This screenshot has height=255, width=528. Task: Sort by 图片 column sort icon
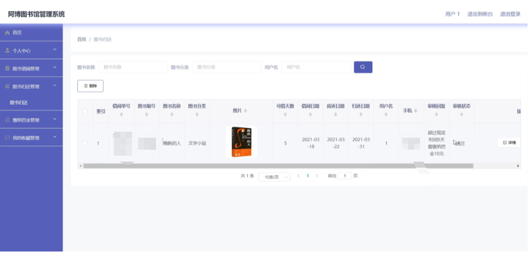pyautogui.click(x=245, y=111)
